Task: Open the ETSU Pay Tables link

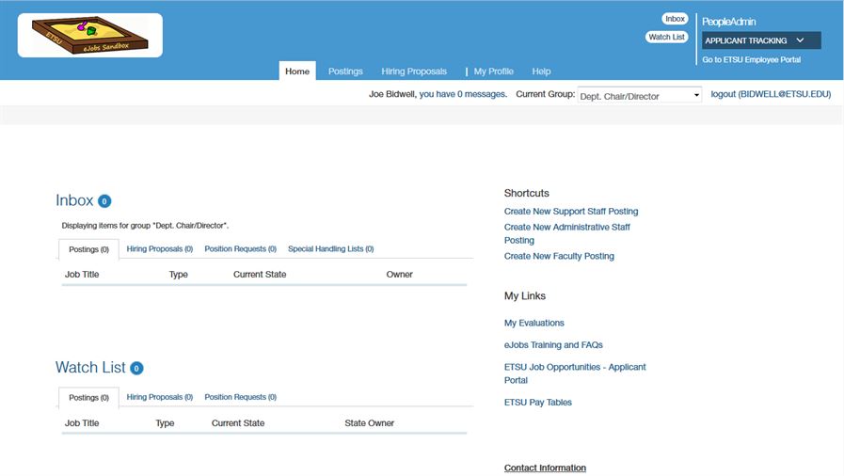Action: pos(538,403)
